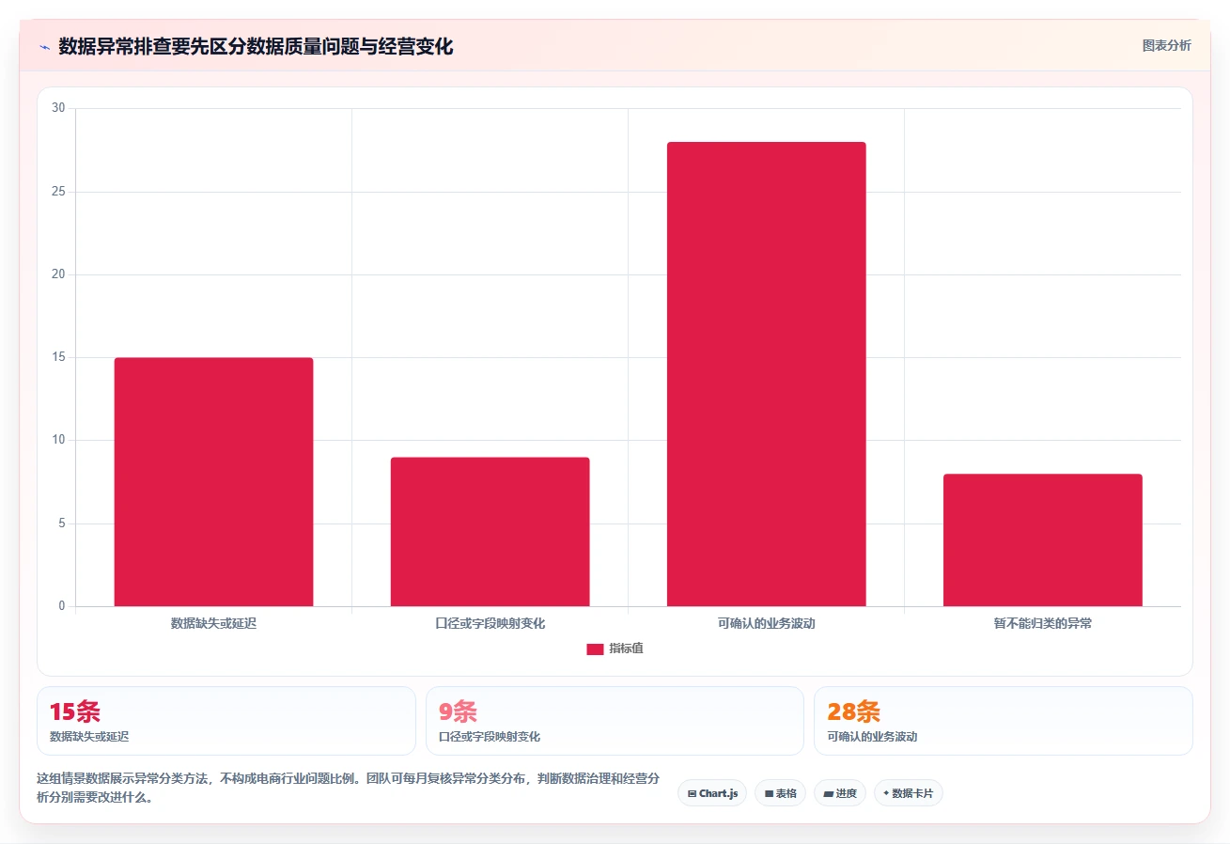Click the 数据卡片 tag
The width and height of the screenshot is (1230, 844).
pos(909,793)
